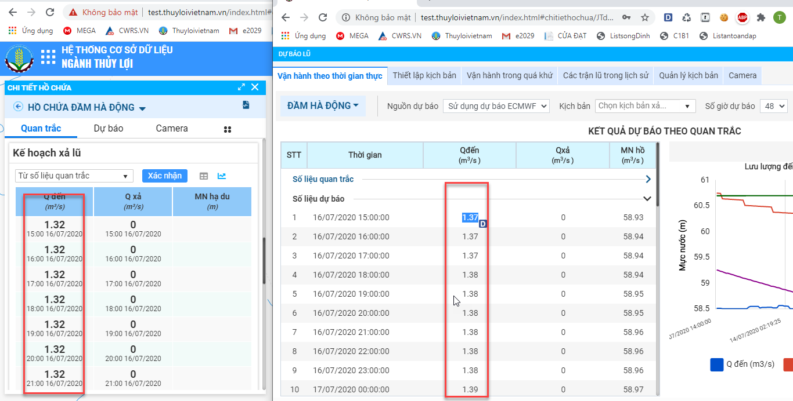Viewport: 793px width, 401px height.
Task: Switch to the Dự báo tab
Action: 109,129
